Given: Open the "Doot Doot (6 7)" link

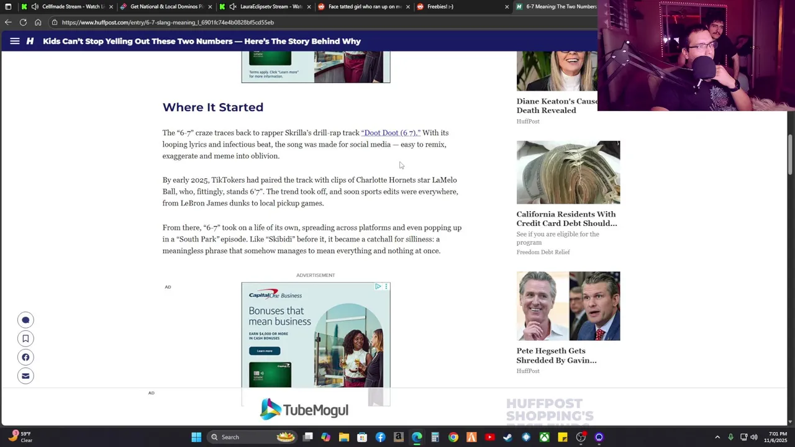Looking at the screenshot, I should coord(391,133).
